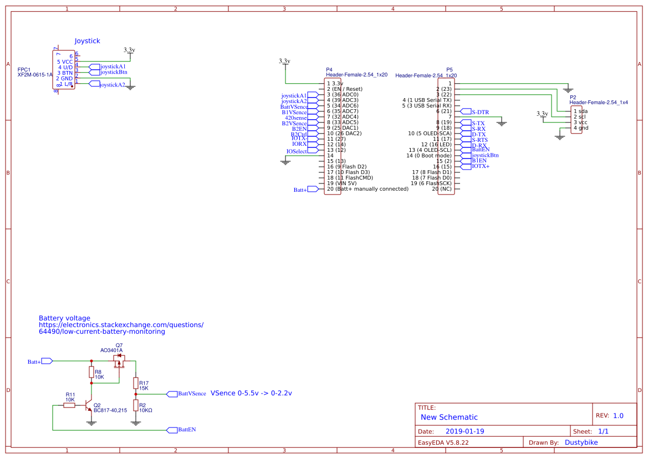Image resolution: width=648 pixels, height=459 pixels.
Task: Click the 3.3v power symbol beside P2
Action: click(542, 114)
